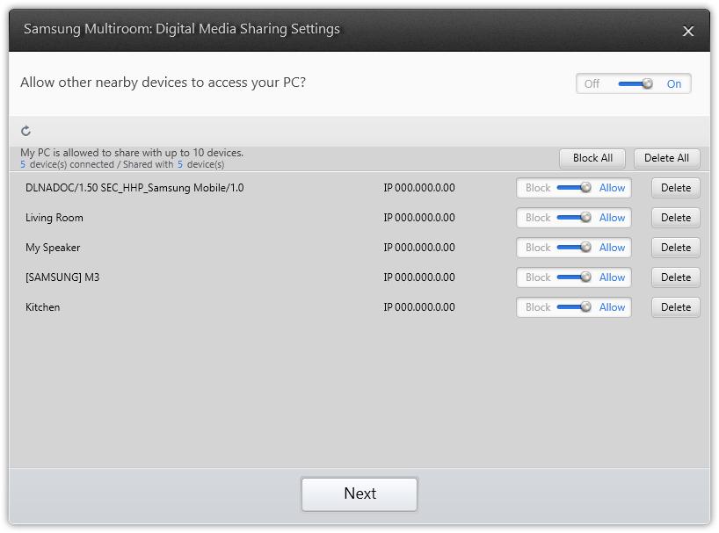Toggle Block/Allow for [SAMSUNG] M3
The width and height of the screenshot is (719, 533).
tap(574, 277)
